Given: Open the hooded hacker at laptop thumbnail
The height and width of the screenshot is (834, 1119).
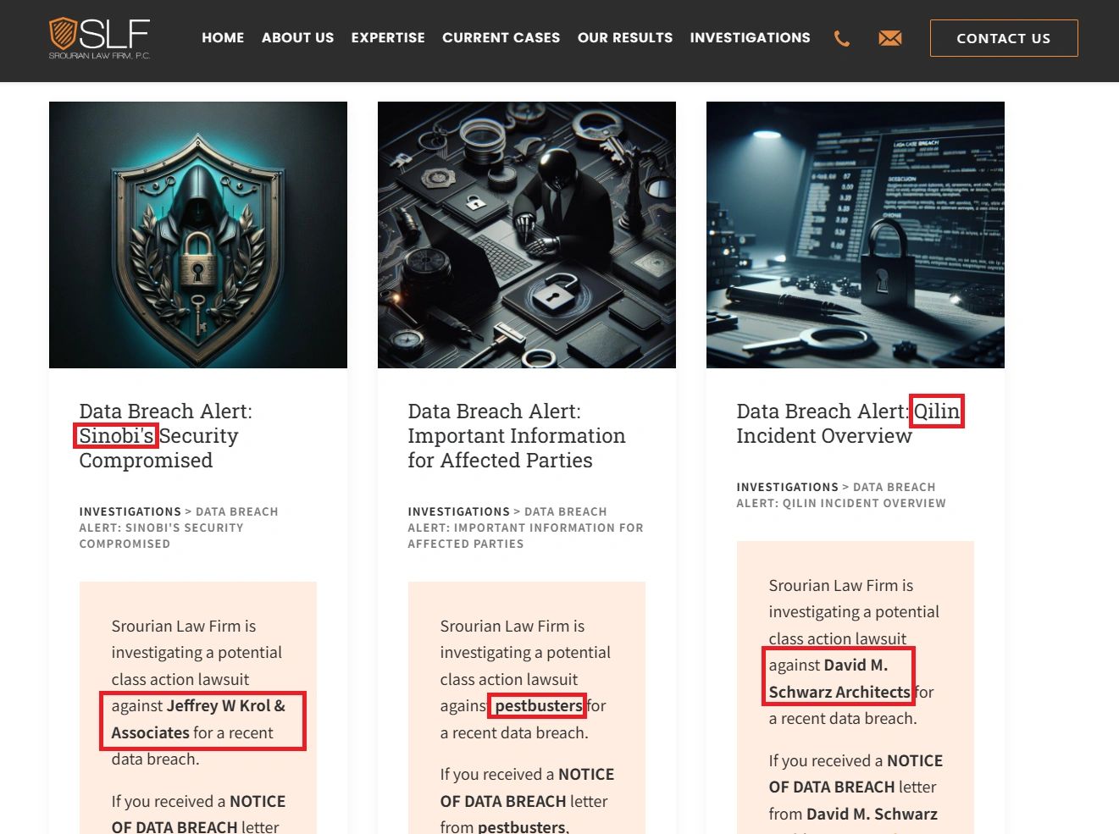Looking at the screenshot, I should 527,235.
